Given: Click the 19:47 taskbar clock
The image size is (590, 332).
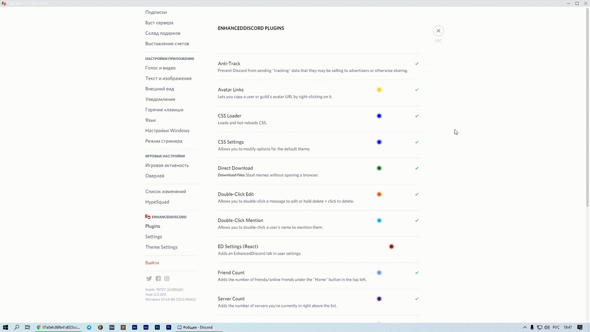Looking at the screenshot, I should click(x=568, y=327).
